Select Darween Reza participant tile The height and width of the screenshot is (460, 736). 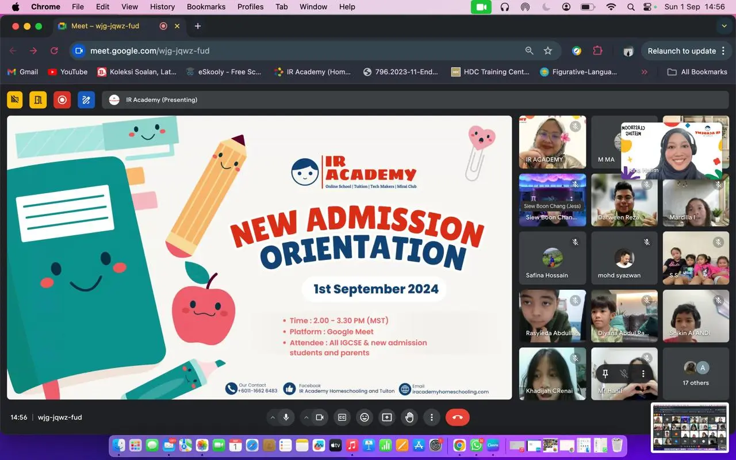click(x=624, y=200)
